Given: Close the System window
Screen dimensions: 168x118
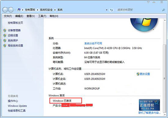Looking at the screenshot, I should pos(162,2).
